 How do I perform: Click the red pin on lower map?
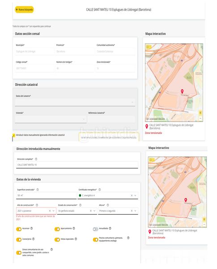pyautogui.click(x=186, y=200)
